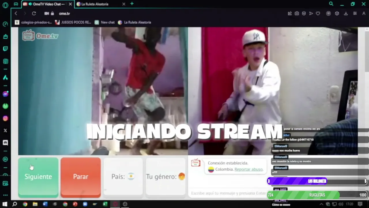Open the País country selector
The image size is (369, 208).
click(x=123, y=177)
